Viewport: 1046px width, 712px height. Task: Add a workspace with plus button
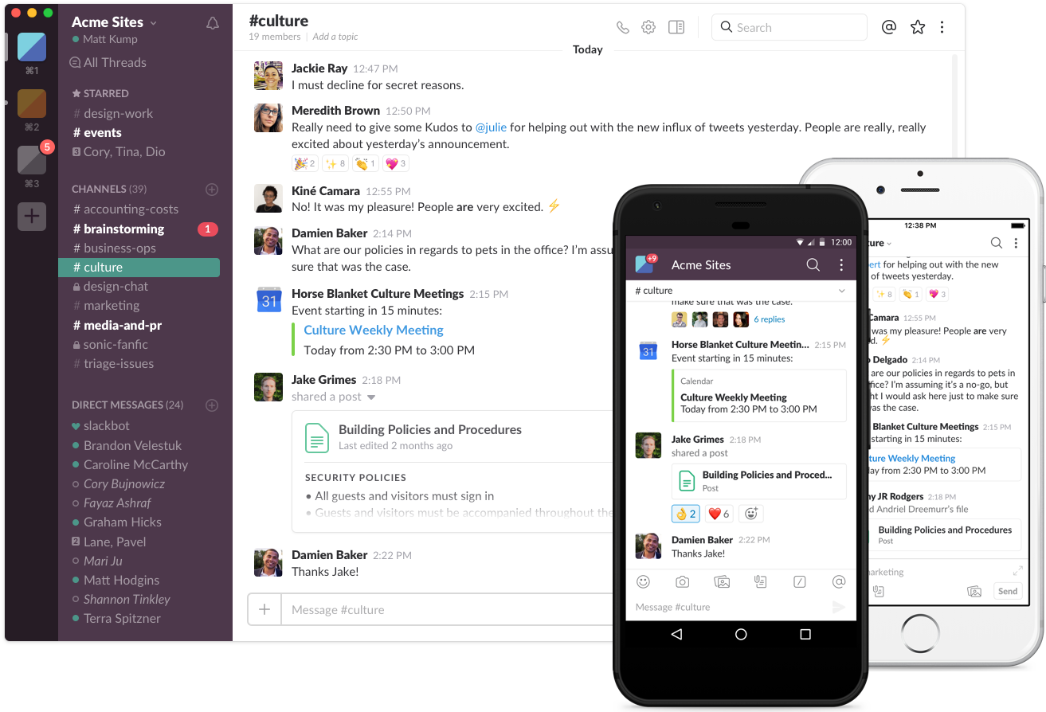[x=32, y=216]
